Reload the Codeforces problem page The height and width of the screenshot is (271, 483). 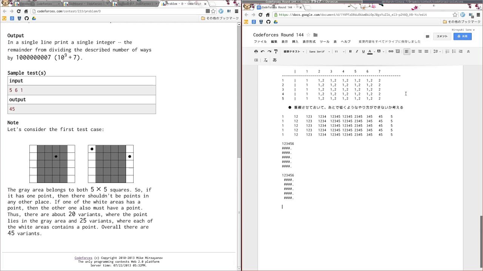tap(18, 11)
